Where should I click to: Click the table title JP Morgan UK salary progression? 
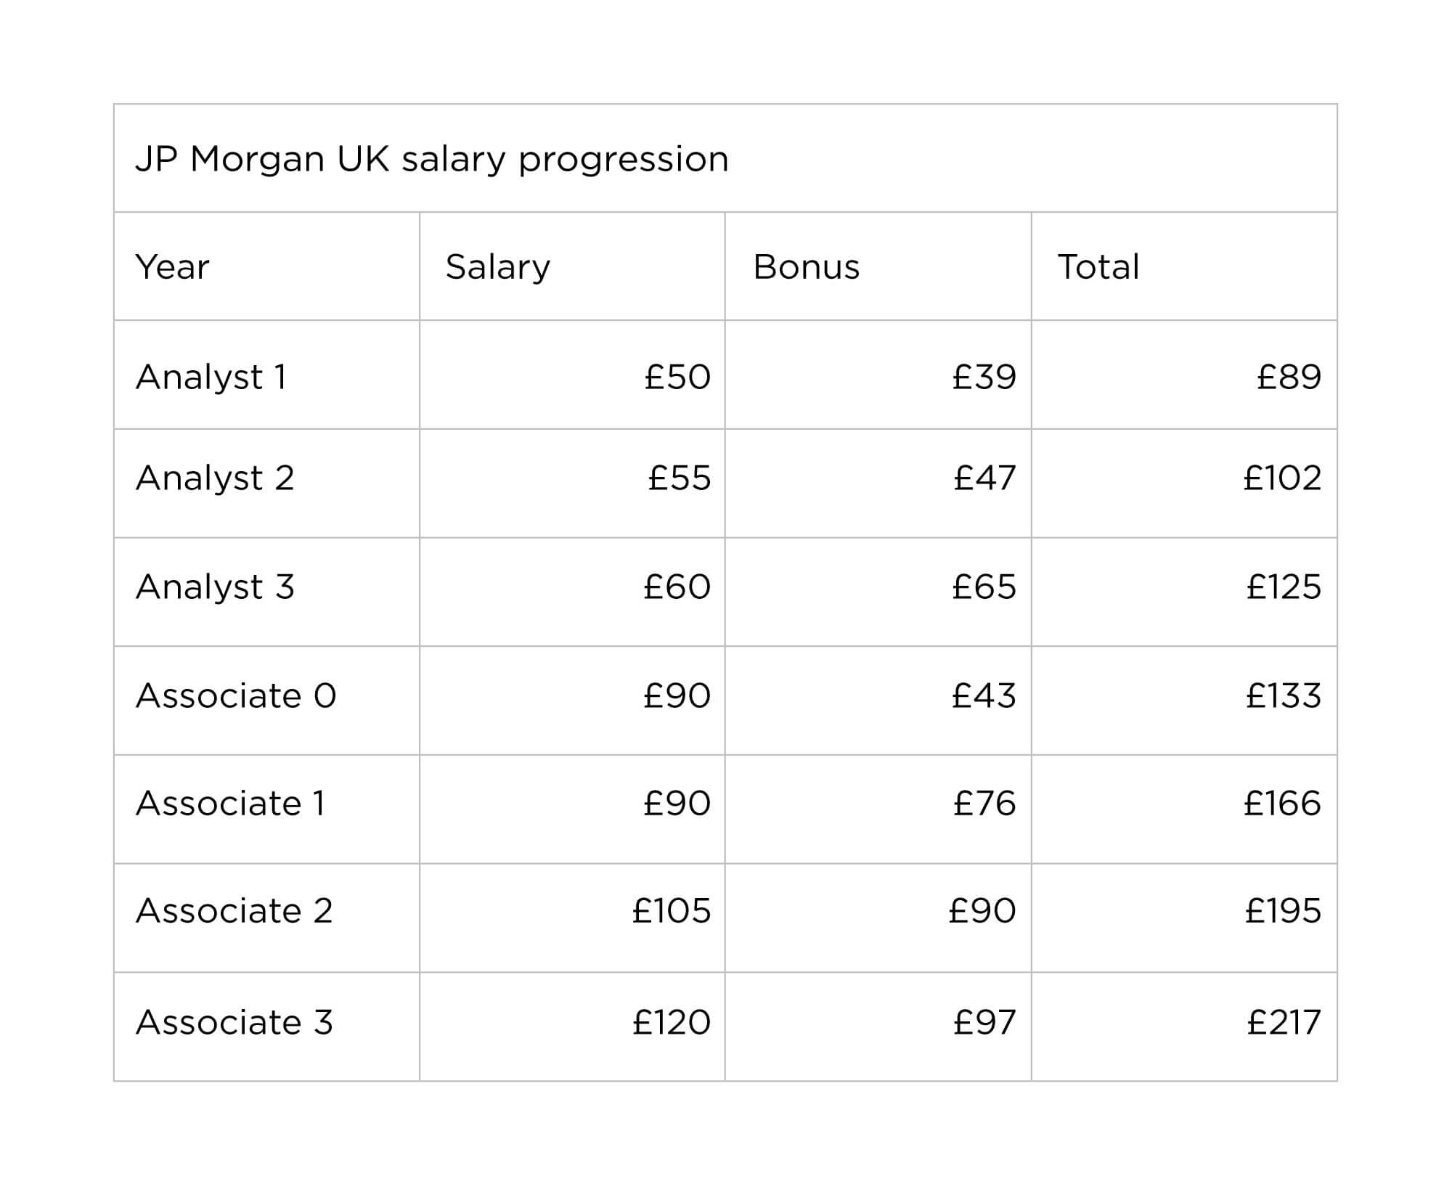[432, 159]
